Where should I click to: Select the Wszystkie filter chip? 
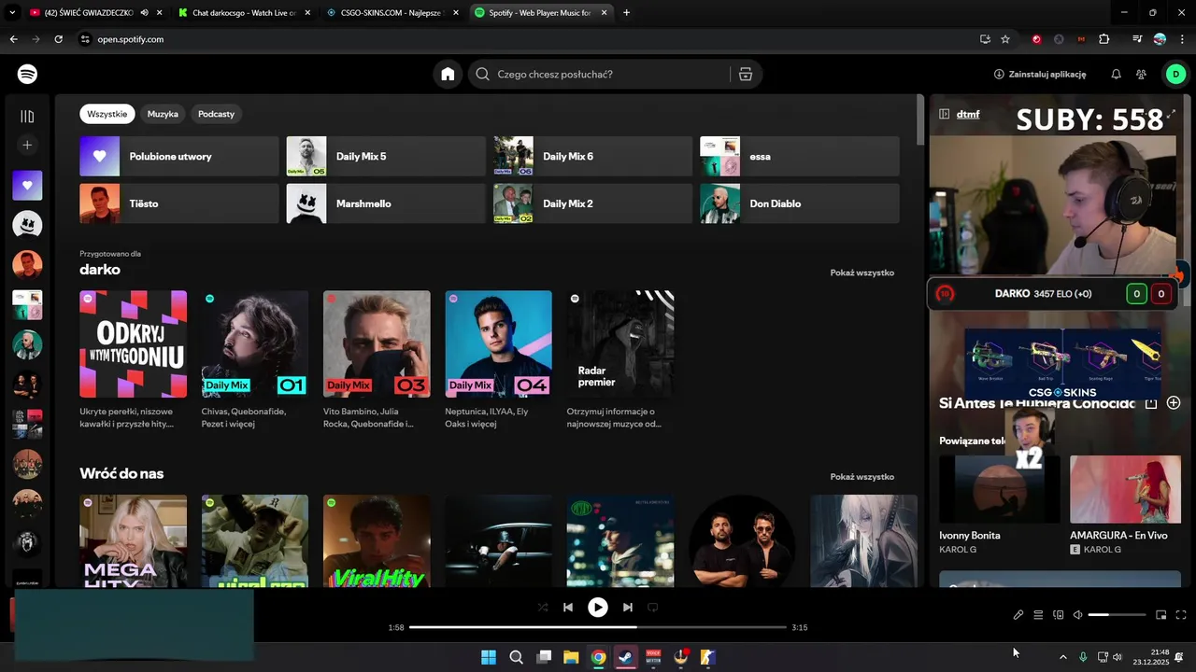[107, 114]
